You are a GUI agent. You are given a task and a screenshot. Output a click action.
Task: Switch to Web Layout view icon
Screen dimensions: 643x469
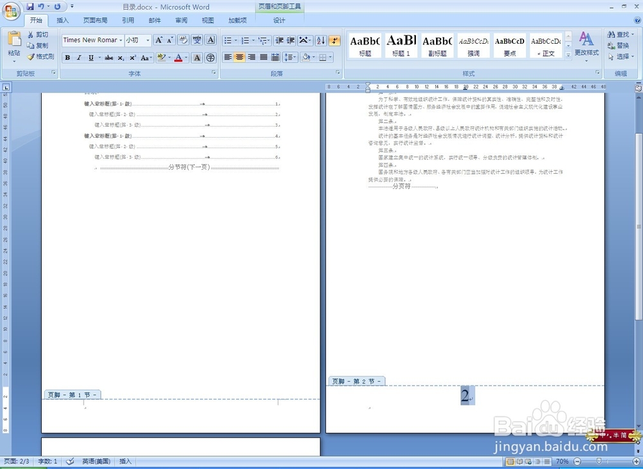pos(528,462)
